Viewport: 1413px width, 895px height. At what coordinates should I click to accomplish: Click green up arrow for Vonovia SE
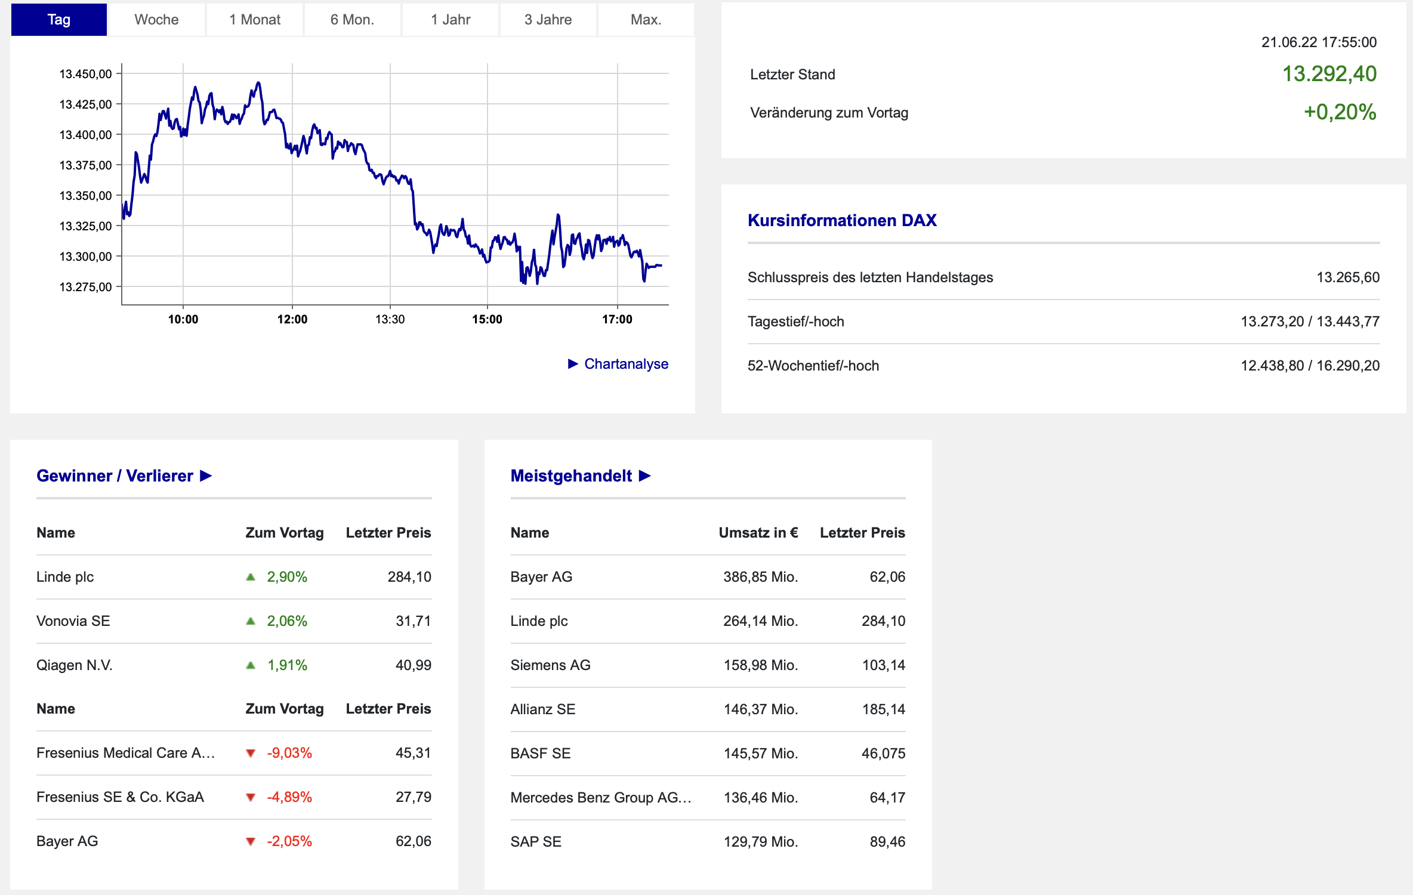click(251, 621)
